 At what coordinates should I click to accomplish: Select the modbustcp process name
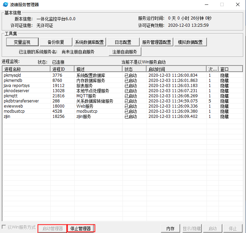[14, 111]
